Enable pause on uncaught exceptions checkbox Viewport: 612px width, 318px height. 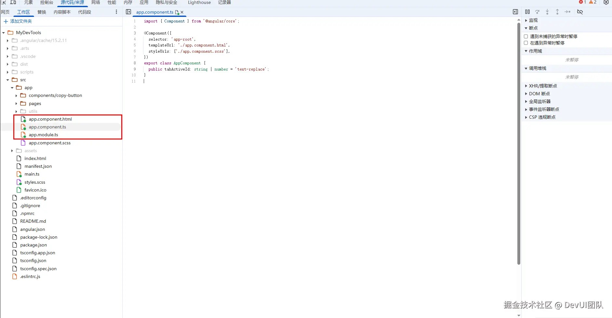coord(526,36)
